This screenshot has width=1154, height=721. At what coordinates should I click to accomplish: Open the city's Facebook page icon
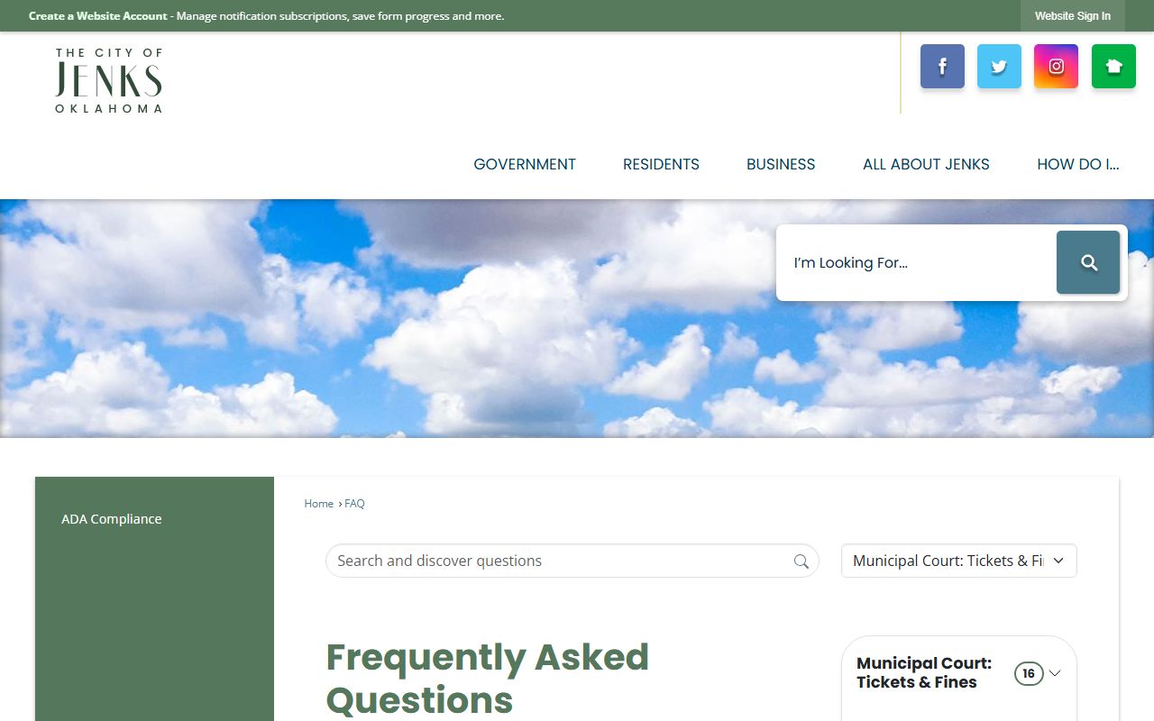[x=942, y=67]
